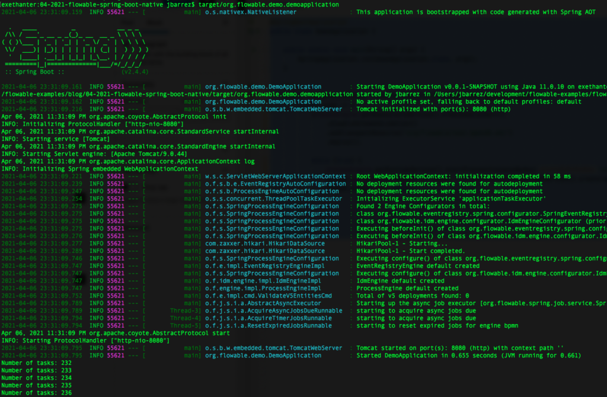Click 'o.f.j.s.i.a.AcquireTimerJobsRunnable' logger name
Image resolution: width=607 pixels, height=397 pixels.
(x=269, y=318)
